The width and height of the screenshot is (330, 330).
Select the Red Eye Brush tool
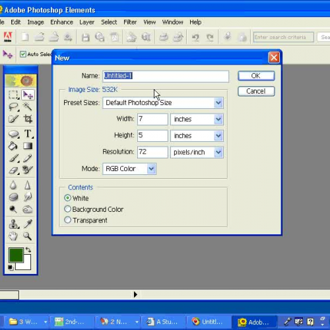[28, 170]
